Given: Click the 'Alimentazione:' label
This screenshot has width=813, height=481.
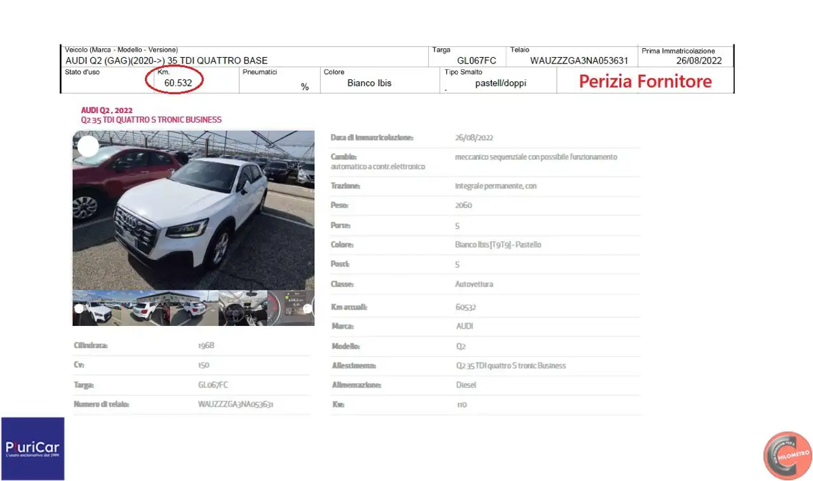Looking at the screenshot, I should pos(356,385).
